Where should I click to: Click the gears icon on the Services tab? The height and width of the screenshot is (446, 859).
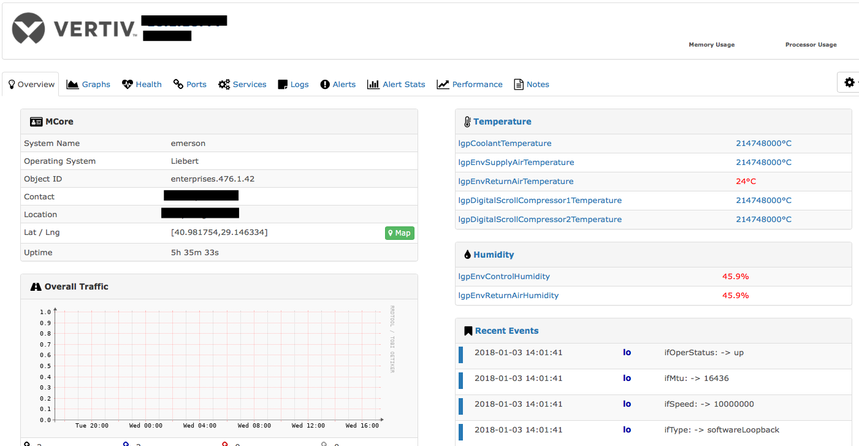click(x=224, y=84)
